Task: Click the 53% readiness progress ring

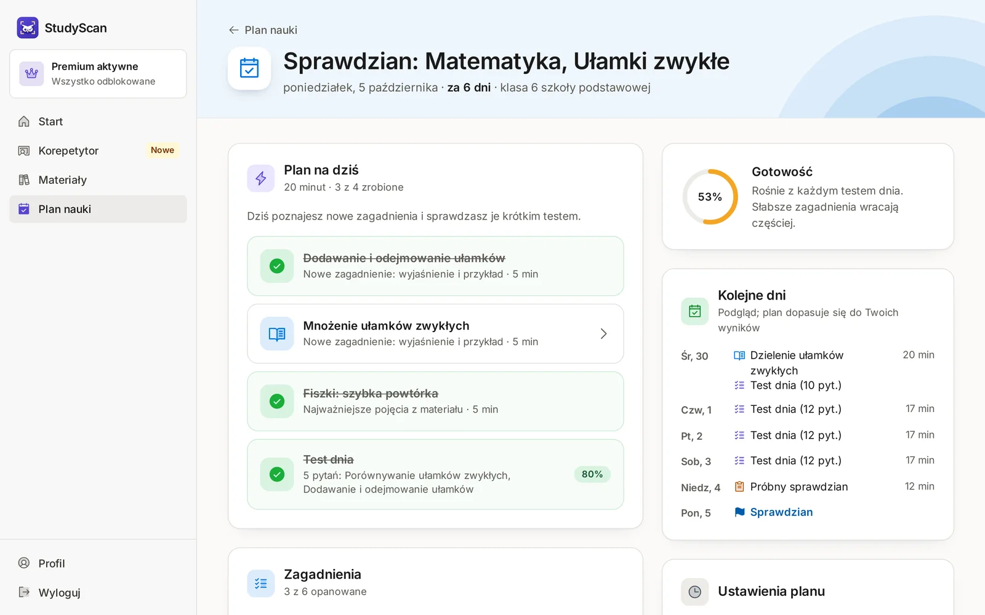Action: [x=710, y=197]
